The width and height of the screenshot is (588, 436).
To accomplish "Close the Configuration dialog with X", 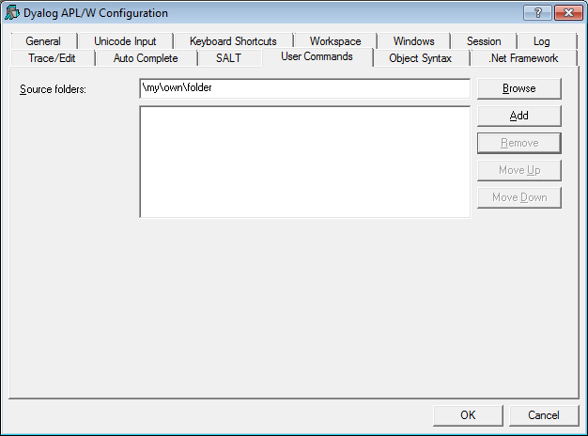I will (568, 13).
